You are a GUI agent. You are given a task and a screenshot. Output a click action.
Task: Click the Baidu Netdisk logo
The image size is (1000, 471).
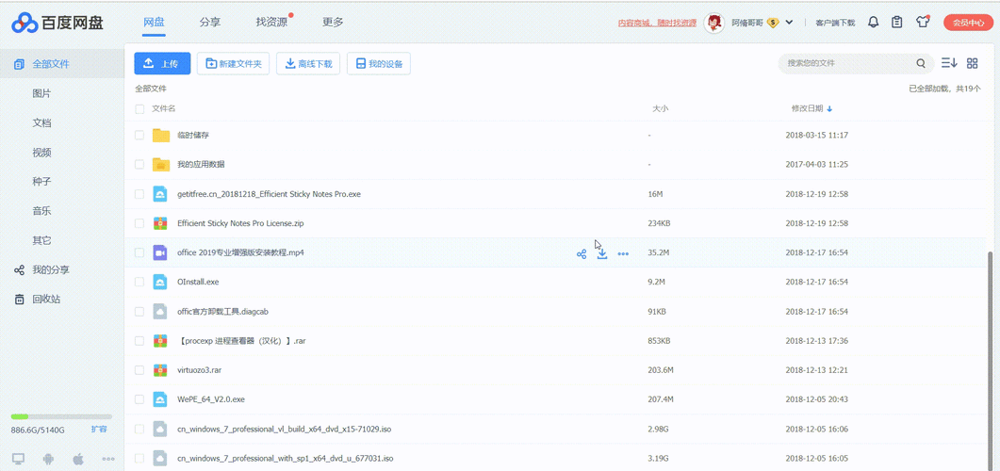point(57,24)
